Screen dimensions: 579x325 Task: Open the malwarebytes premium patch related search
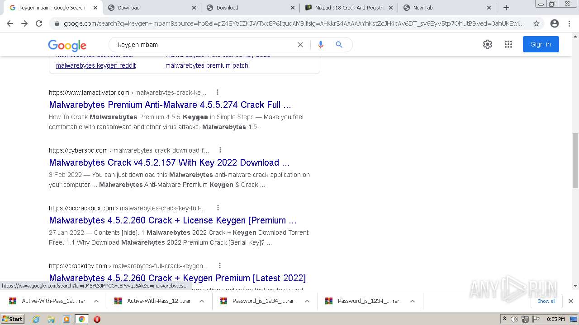pyautogui.click(x=207, y=65)
